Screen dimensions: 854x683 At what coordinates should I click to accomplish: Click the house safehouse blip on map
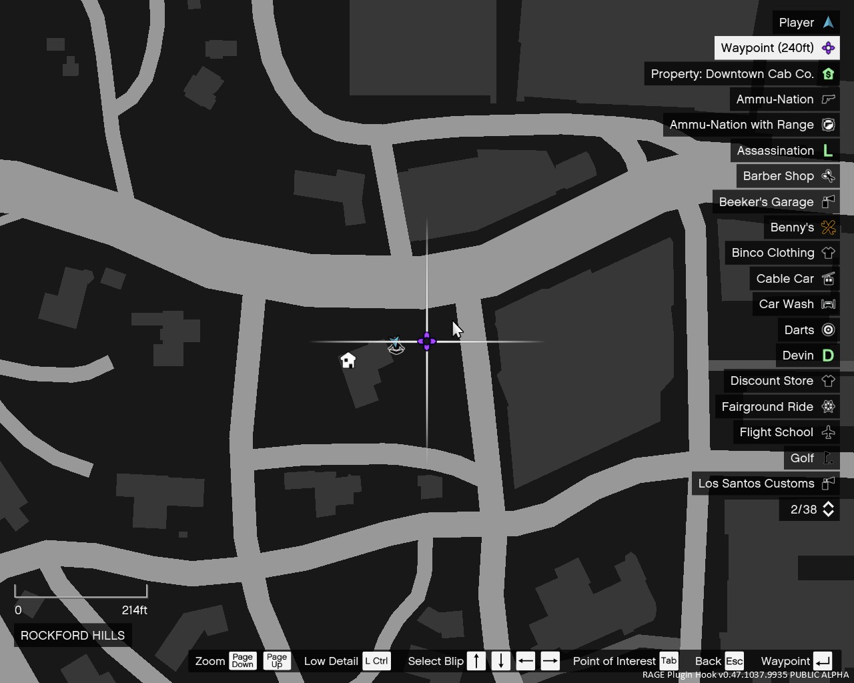tap(348, 361)
